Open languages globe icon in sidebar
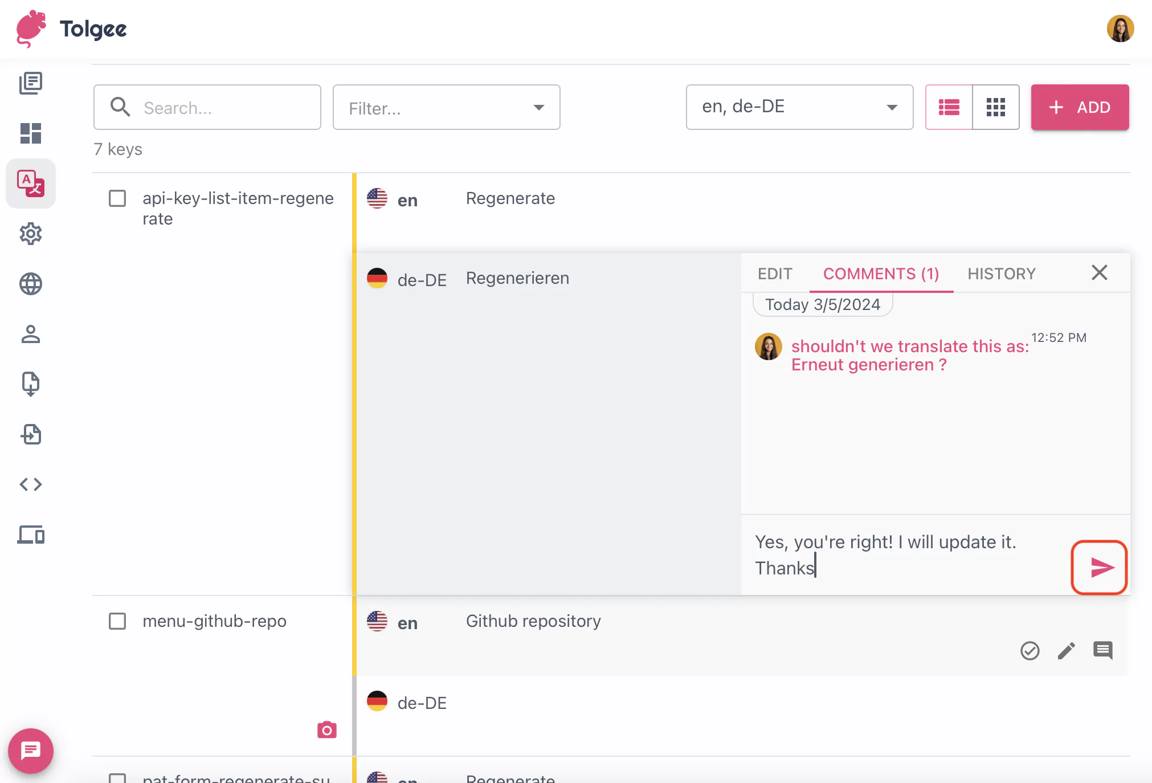 pyautogui.click(x=31, y=284)
